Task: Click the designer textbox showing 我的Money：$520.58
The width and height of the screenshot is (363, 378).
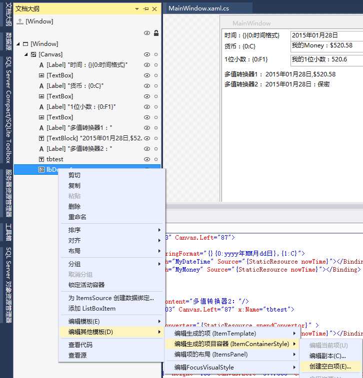Action: 327,46
